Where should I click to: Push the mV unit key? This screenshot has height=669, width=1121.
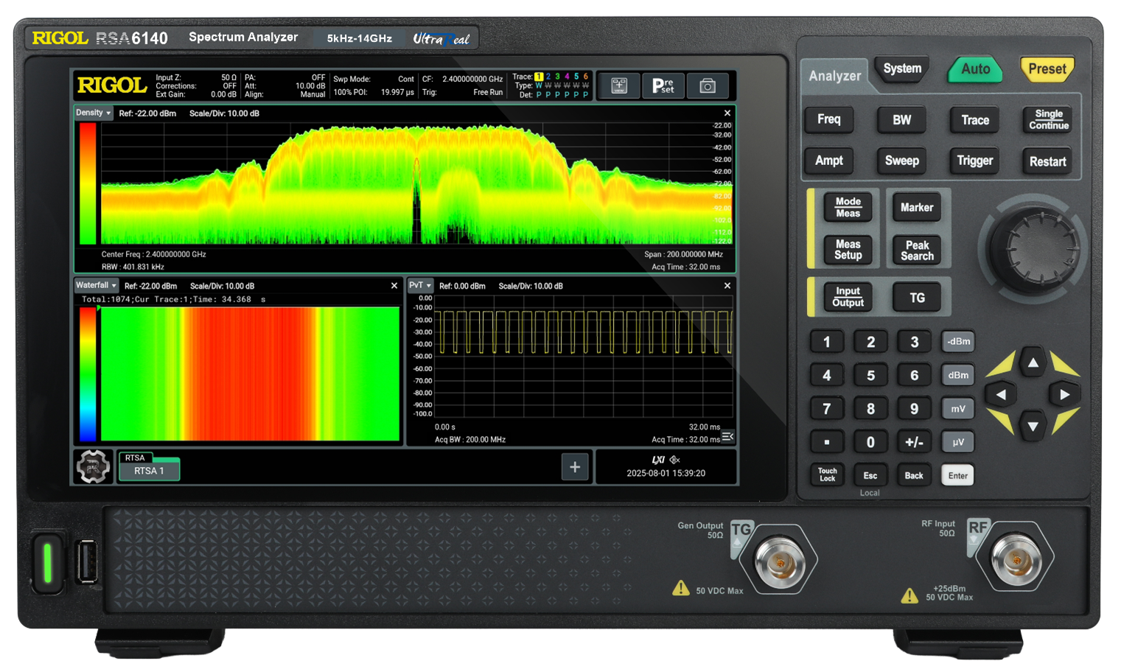[958, 408]
